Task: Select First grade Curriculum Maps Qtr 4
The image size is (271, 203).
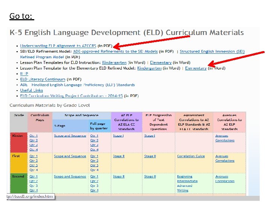Action: [33, 170]
